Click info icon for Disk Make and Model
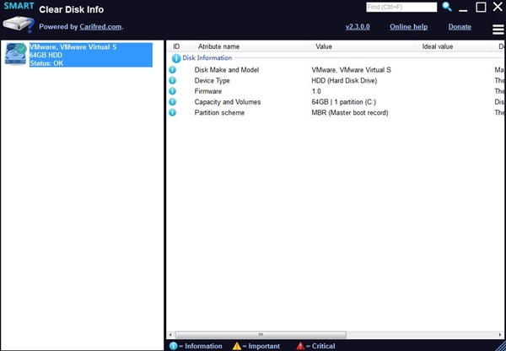Viewport: 506px width, 351px height. tap(173, 69)
